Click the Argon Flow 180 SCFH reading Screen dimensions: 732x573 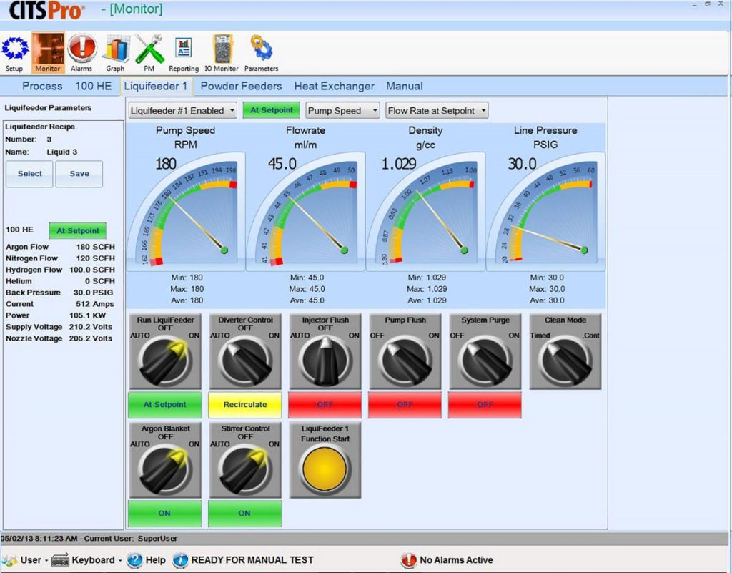60,247
